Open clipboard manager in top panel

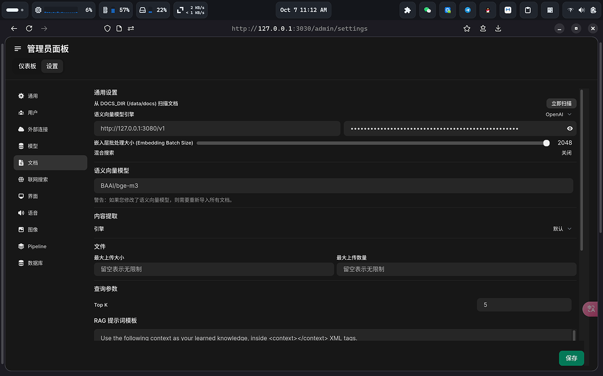pyautogui.click(x=528, y=10)
